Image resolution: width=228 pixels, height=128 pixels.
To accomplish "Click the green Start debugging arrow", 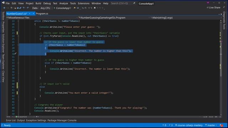I will click(55, 8).
